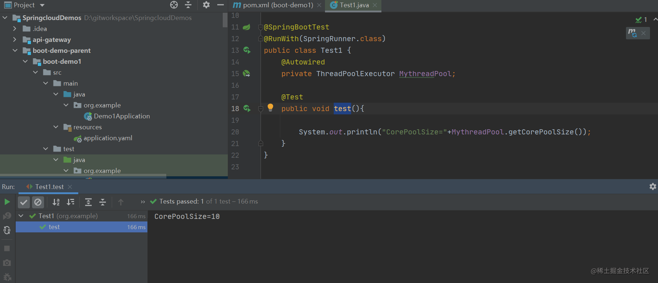
Task: Click Collapse All in test results toolbar
Action: [103, 202]
